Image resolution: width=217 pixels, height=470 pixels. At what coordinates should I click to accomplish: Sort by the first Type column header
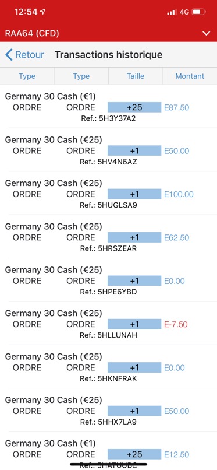click(x=27, y=76)
